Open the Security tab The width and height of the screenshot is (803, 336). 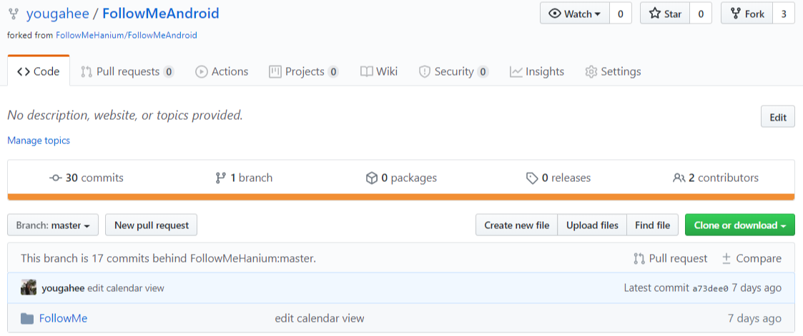(x=454, y=71)
